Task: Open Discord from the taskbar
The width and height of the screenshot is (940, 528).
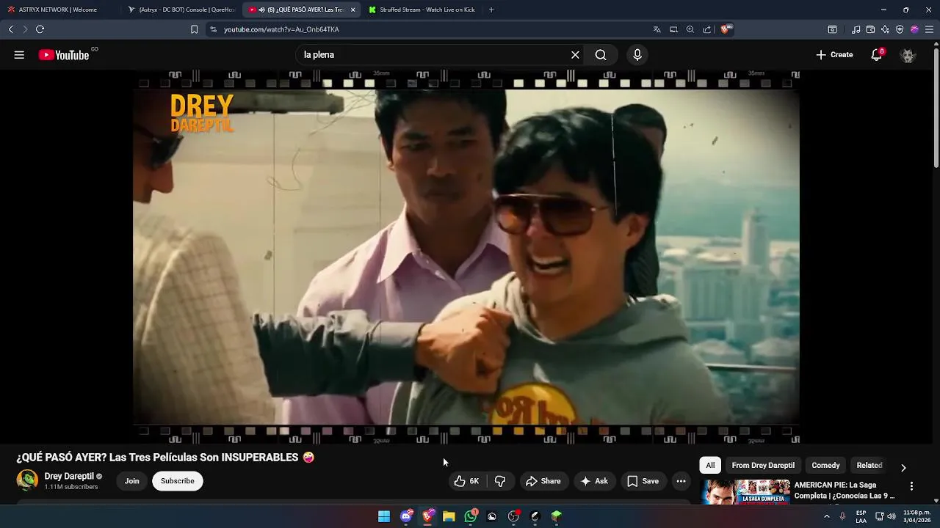Action: click(x=406, y=516)
